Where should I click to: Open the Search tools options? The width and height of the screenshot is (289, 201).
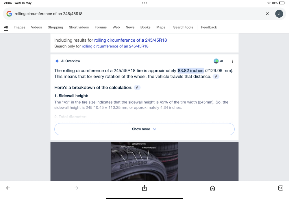[183, 27]
